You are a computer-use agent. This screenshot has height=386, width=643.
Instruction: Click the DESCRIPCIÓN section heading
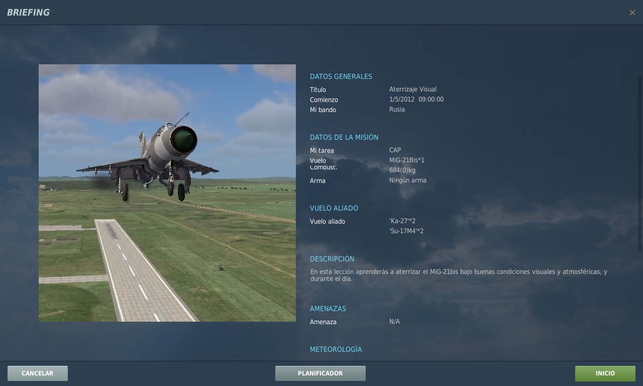tap(332, 259)
